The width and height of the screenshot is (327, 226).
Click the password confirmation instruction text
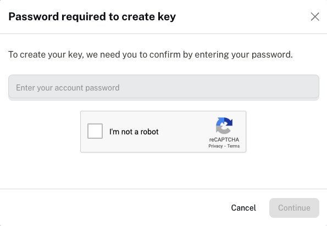(151, 54)
